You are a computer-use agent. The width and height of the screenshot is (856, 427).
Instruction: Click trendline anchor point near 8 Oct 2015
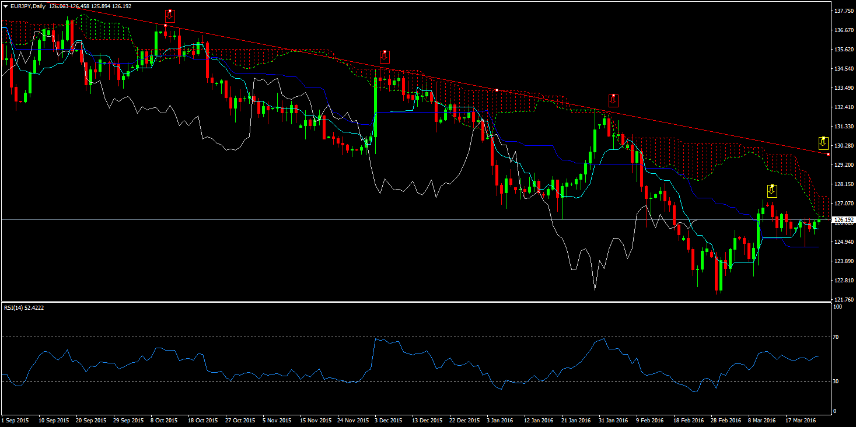tap(166, 26)
